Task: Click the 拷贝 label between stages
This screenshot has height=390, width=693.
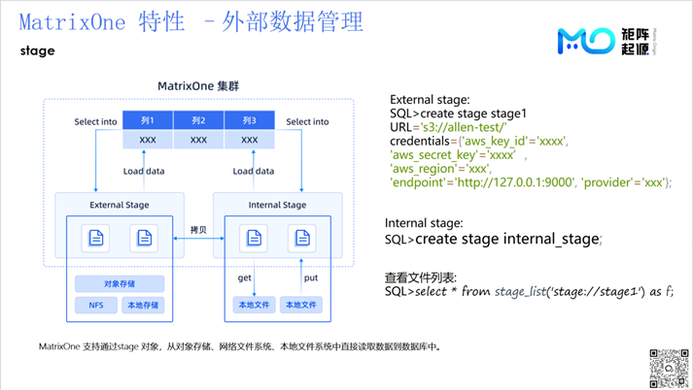Action: (x=198, y=230)
